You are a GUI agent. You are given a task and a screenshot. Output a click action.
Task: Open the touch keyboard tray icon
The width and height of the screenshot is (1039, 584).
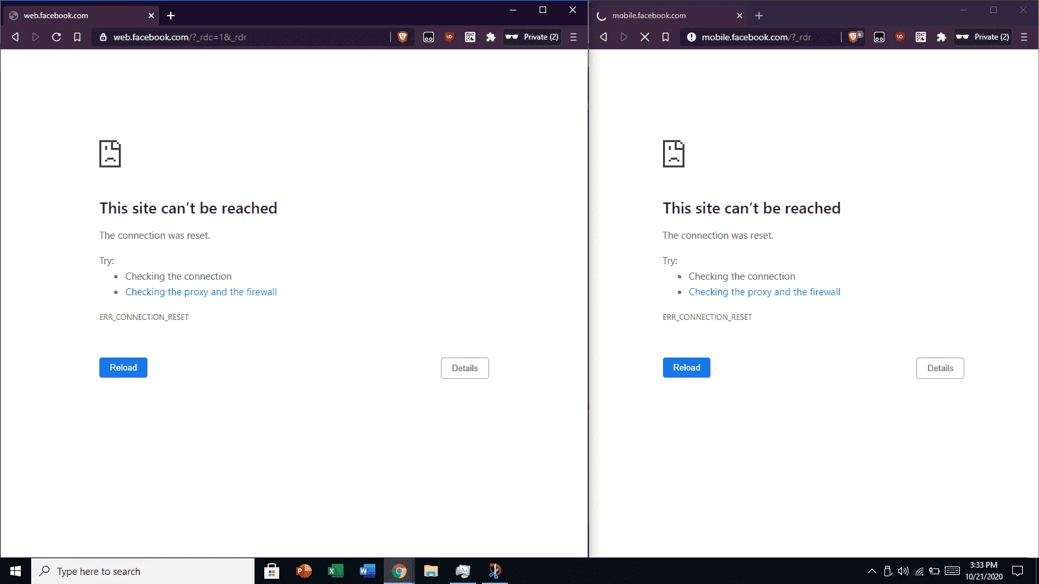point(953,571)
